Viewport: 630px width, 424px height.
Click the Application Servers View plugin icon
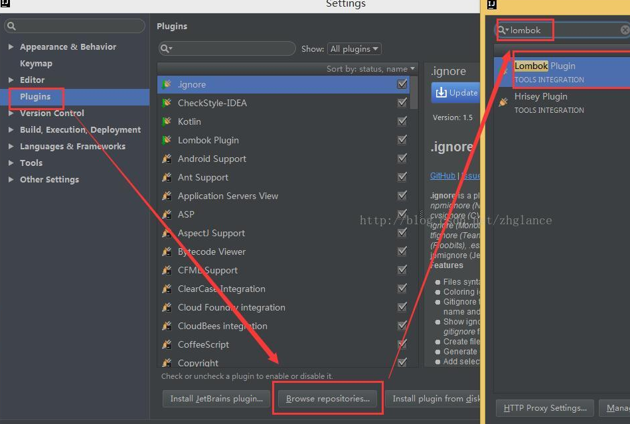click(167, 196)
